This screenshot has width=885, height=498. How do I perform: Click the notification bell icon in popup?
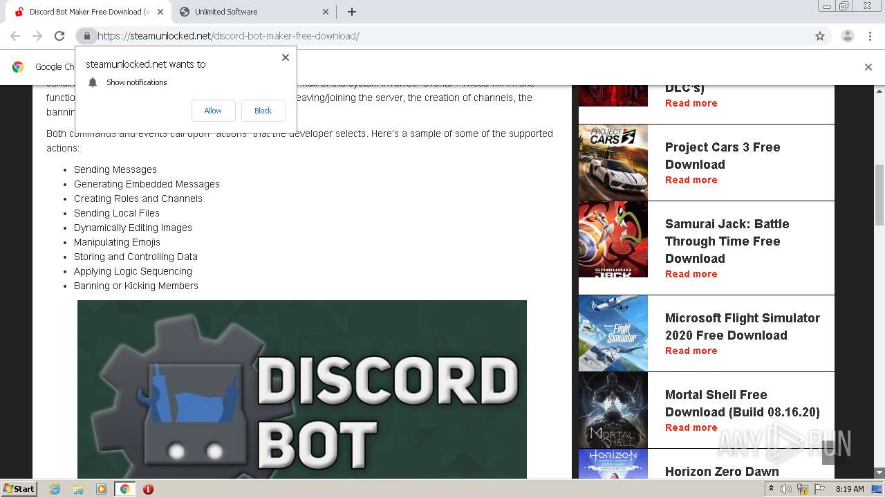click(x=93, y=82)
